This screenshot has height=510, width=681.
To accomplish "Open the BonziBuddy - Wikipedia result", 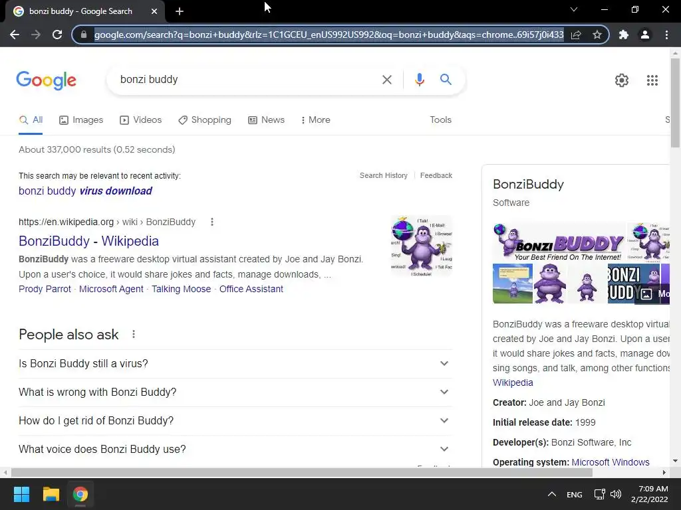I will click(x=88, y=240).
